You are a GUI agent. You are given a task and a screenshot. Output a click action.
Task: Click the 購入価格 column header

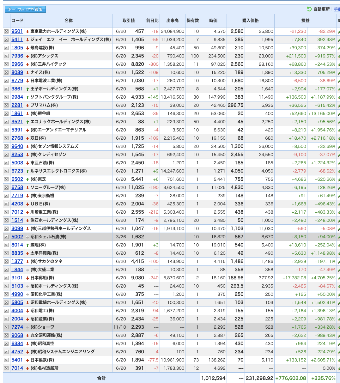[x=251, y=21]
